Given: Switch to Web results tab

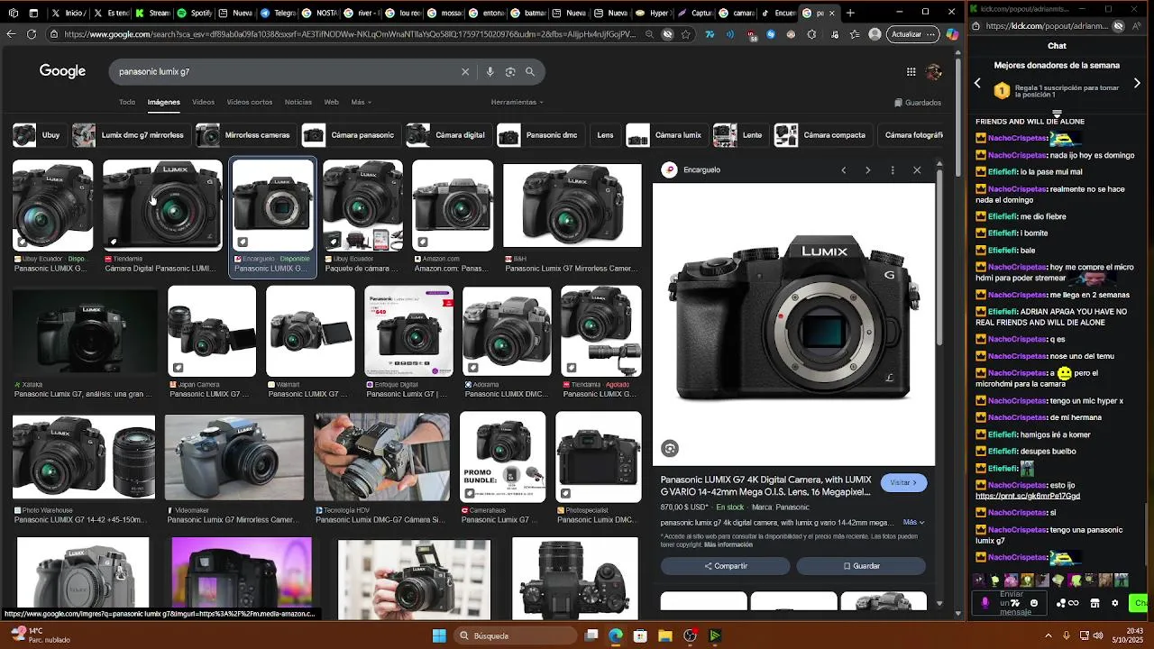Looking at the screenshot, I should 331,102.
